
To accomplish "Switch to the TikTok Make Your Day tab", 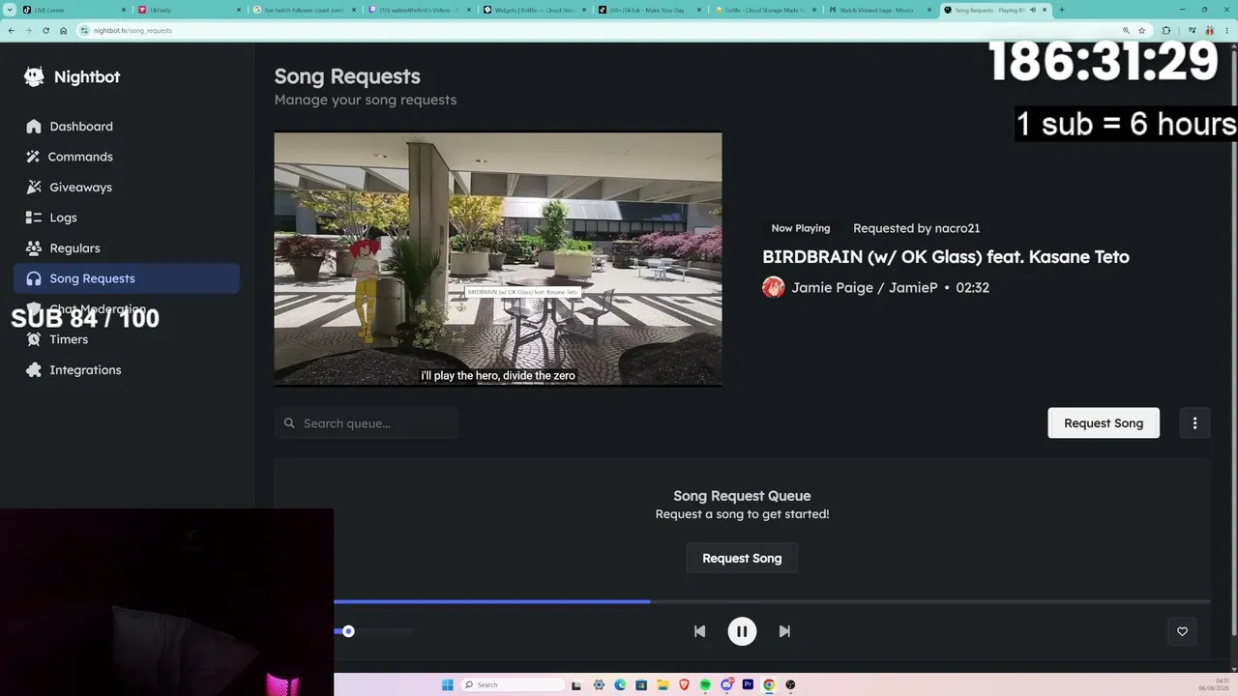I will (x=651, y=10).
